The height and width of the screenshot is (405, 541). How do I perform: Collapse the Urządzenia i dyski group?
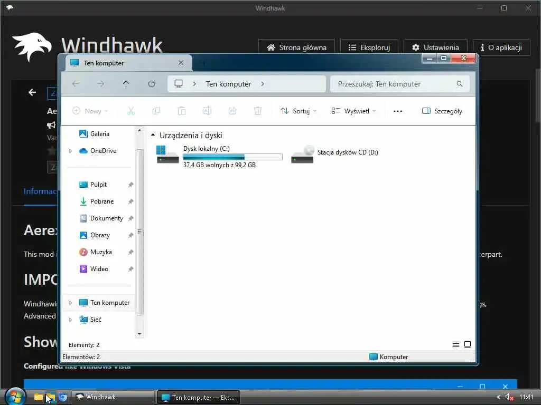[x=153, y=135]
